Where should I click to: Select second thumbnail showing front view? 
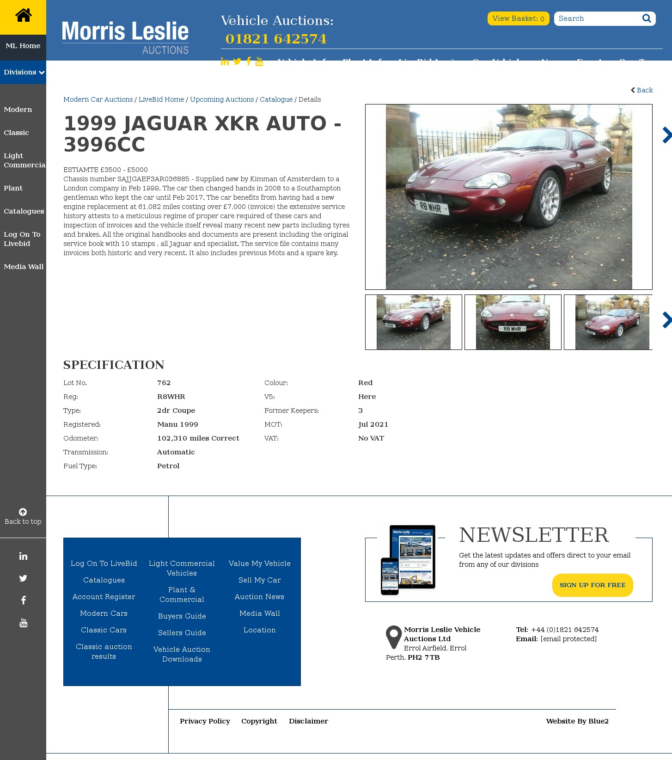click(x=513, y=322)
